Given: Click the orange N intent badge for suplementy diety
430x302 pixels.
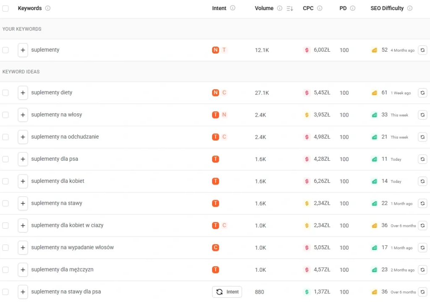Looking at the screenshot, I should pos(215,93).
